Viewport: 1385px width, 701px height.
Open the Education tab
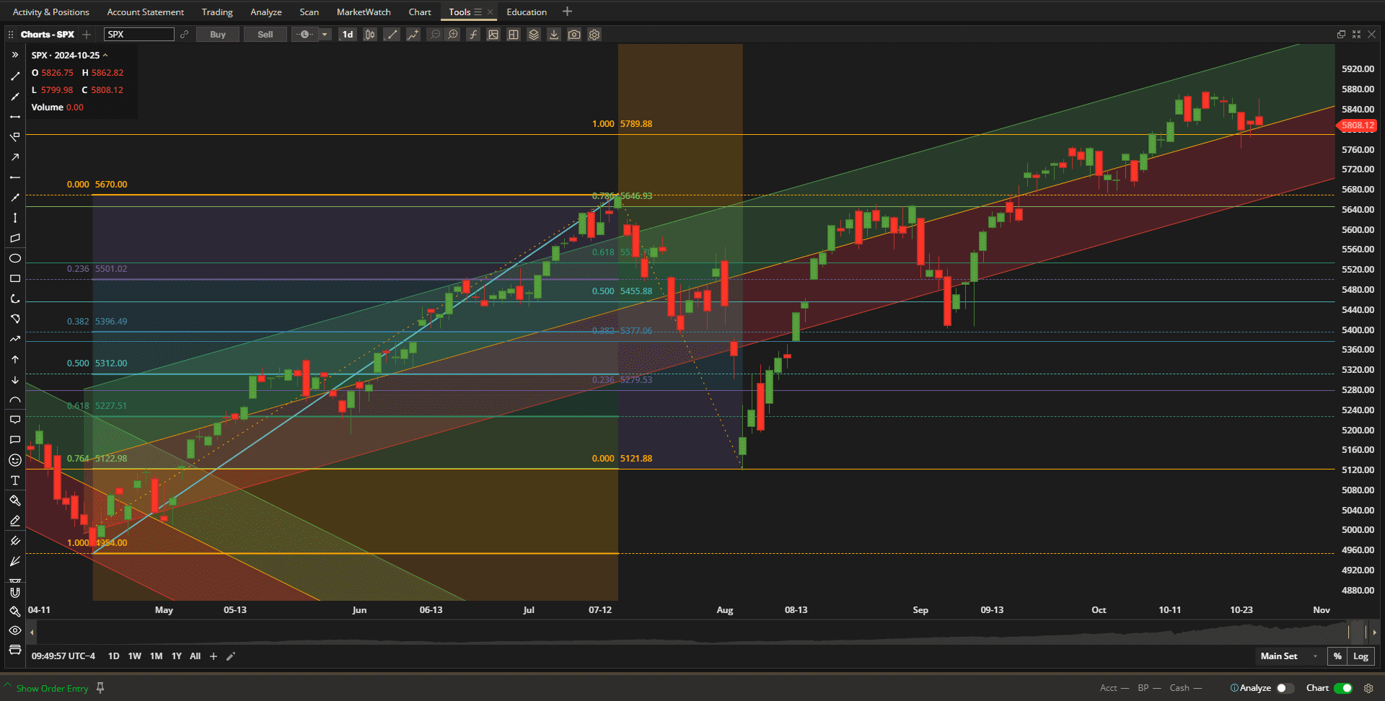click(527, 12)
